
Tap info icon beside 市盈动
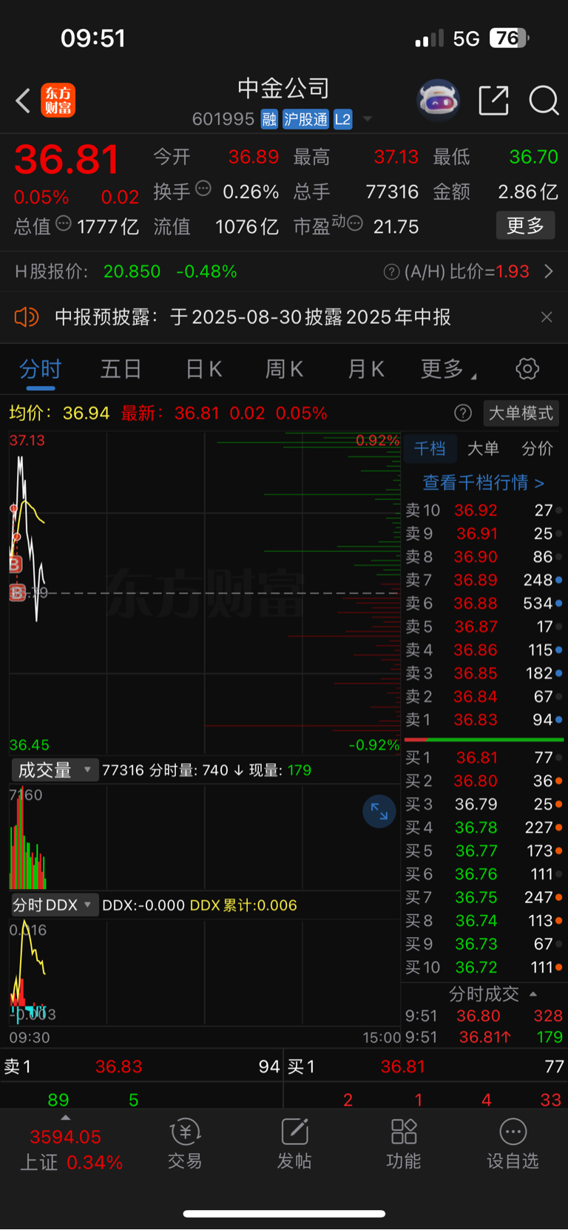tap(355, 223)
